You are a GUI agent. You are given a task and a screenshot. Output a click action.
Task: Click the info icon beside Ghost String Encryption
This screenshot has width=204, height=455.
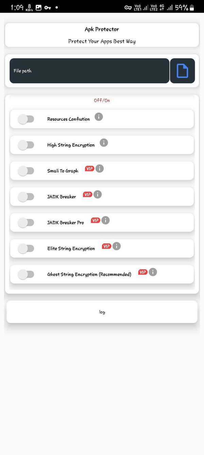[x=153, y=272]
